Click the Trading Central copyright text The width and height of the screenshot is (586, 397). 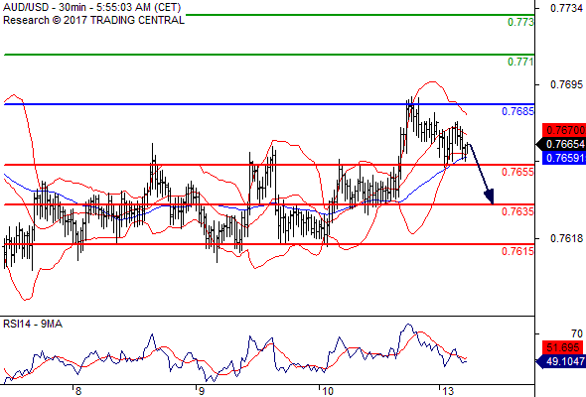[93, 20]
